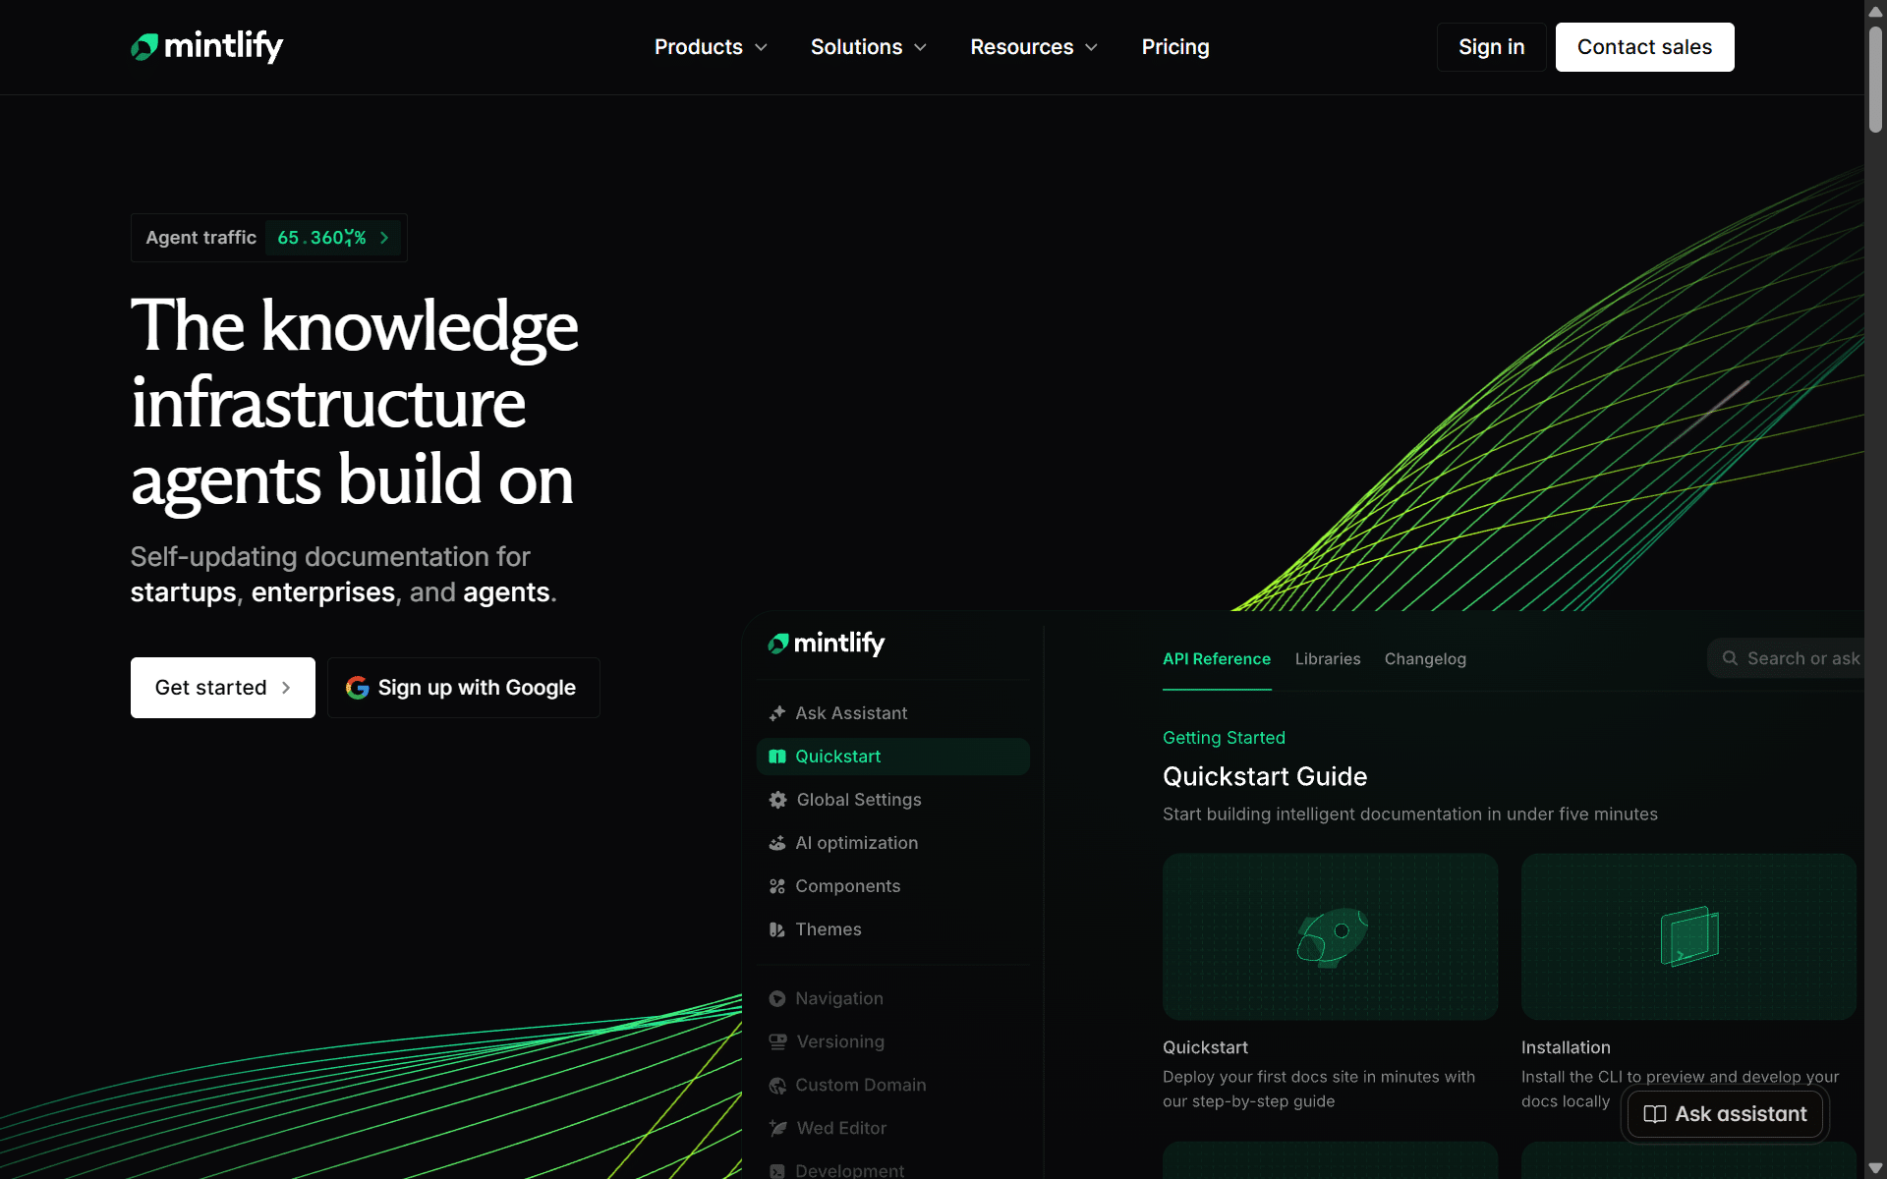Click the Wed Editor icon in sidebar

(x=777, y=1128)
